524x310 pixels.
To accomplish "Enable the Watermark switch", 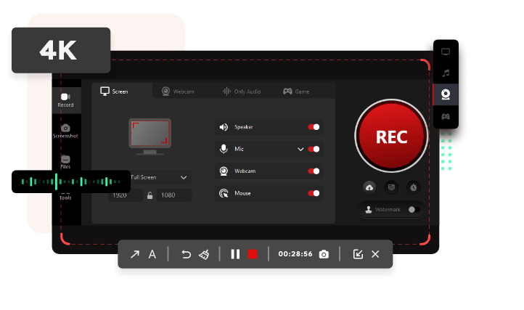I will click(x=412, y=210).
